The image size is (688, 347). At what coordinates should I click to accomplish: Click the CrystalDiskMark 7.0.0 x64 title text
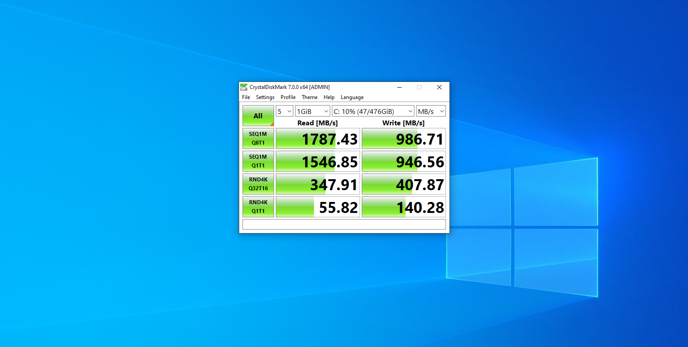289,87
